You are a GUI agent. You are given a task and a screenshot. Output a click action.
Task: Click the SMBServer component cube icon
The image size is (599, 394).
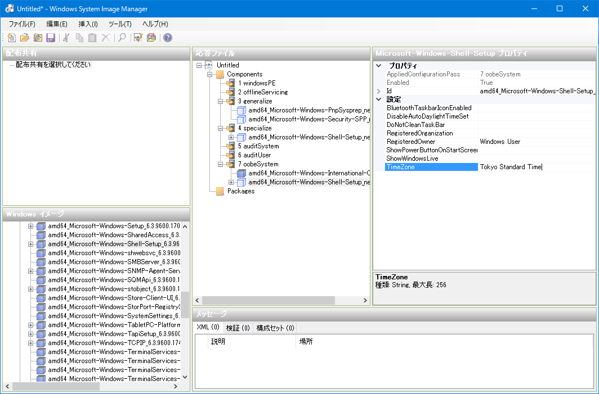(41, 262)
